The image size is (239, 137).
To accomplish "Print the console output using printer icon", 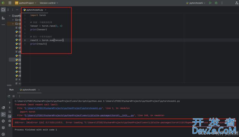I will [9, 121].
